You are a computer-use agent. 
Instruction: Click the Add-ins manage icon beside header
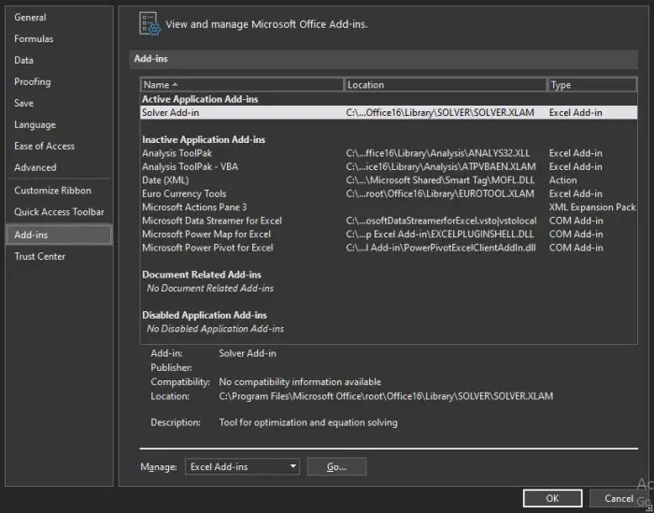click(x=149, y=23)
